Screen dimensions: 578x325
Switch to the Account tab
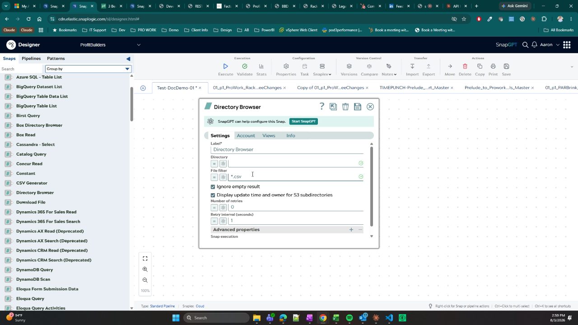pyautogui.click(x=246, y=135)
